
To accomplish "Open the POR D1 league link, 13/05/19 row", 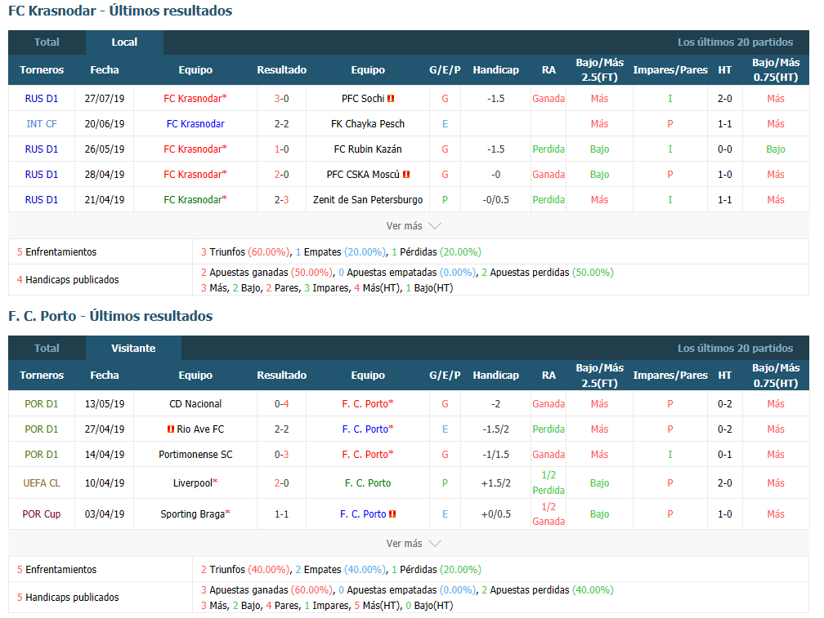I will click(42, 404).
